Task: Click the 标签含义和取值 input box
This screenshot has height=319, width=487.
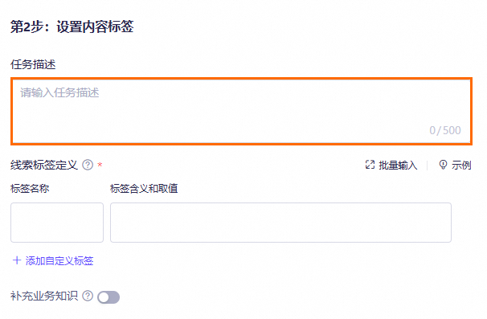Action: click(280, 223)
